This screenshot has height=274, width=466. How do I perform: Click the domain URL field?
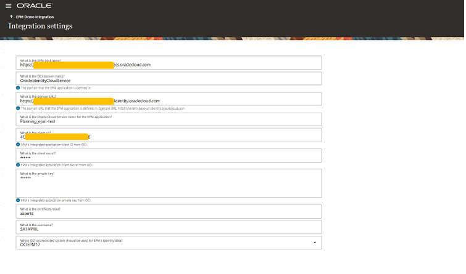[169, 99]
